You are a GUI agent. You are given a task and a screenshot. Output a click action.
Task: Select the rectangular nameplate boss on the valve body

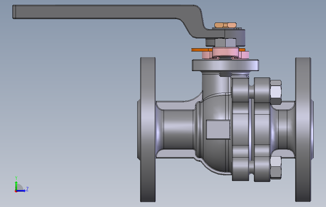[x=218, y=130]
